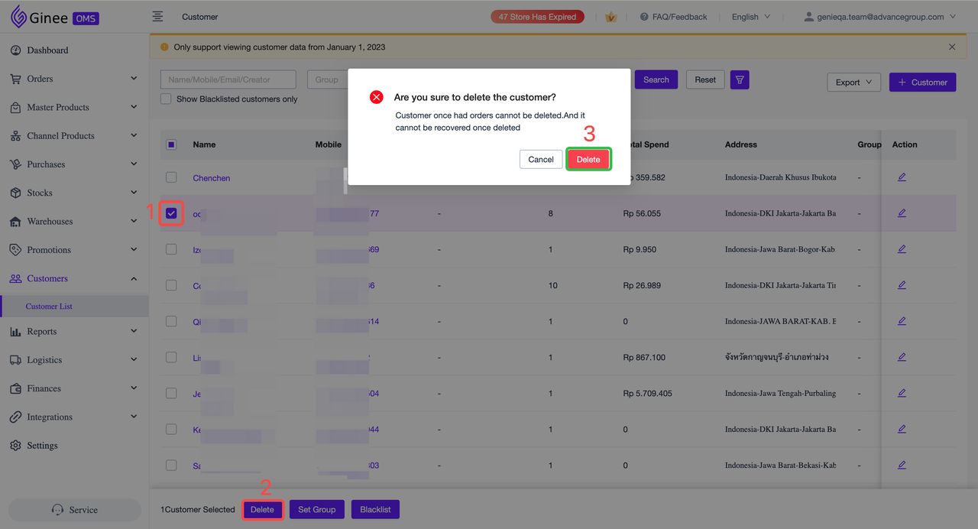Open the Export dropdown
Image resolution: width=978 pixels, height=529 pixels.
pyautogui.click(x=853, y=82)
